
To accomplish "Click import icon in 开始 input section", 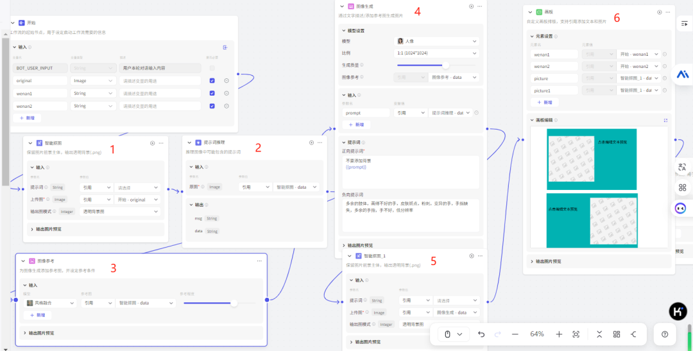I will coord(225,47).
